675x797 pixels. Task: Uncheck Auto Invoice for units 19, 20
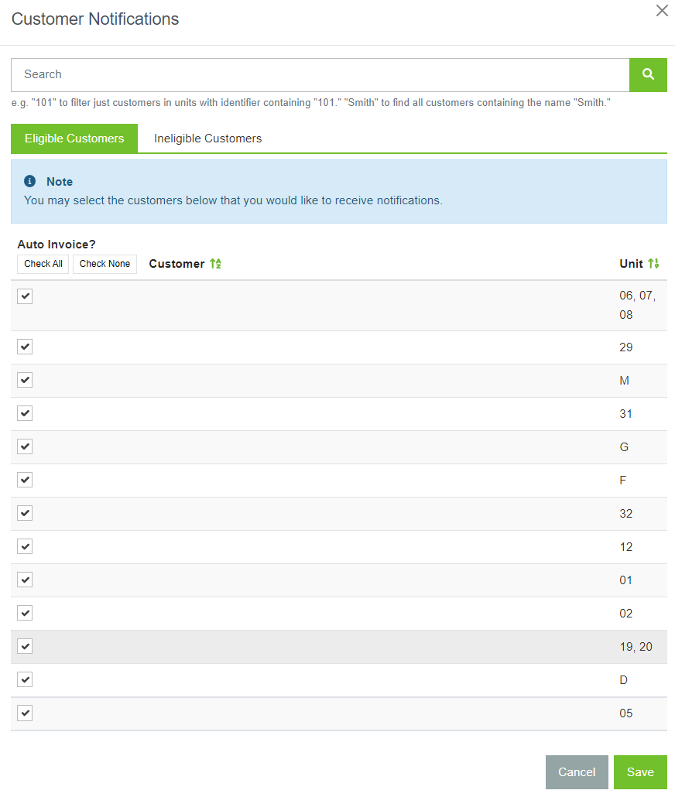[x=24, y=646]
